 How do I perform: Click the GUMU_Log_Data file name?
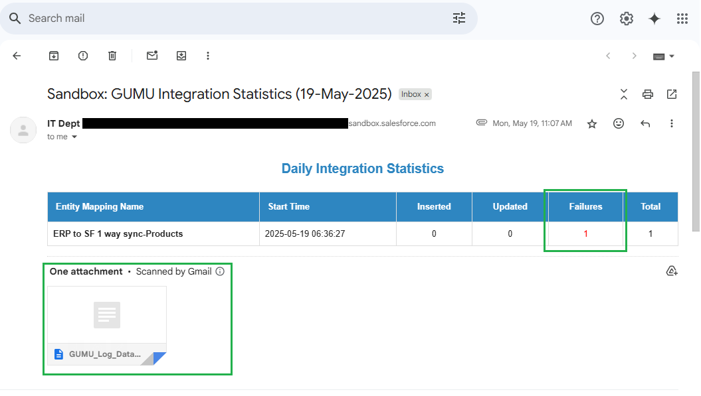click(104, 354)
